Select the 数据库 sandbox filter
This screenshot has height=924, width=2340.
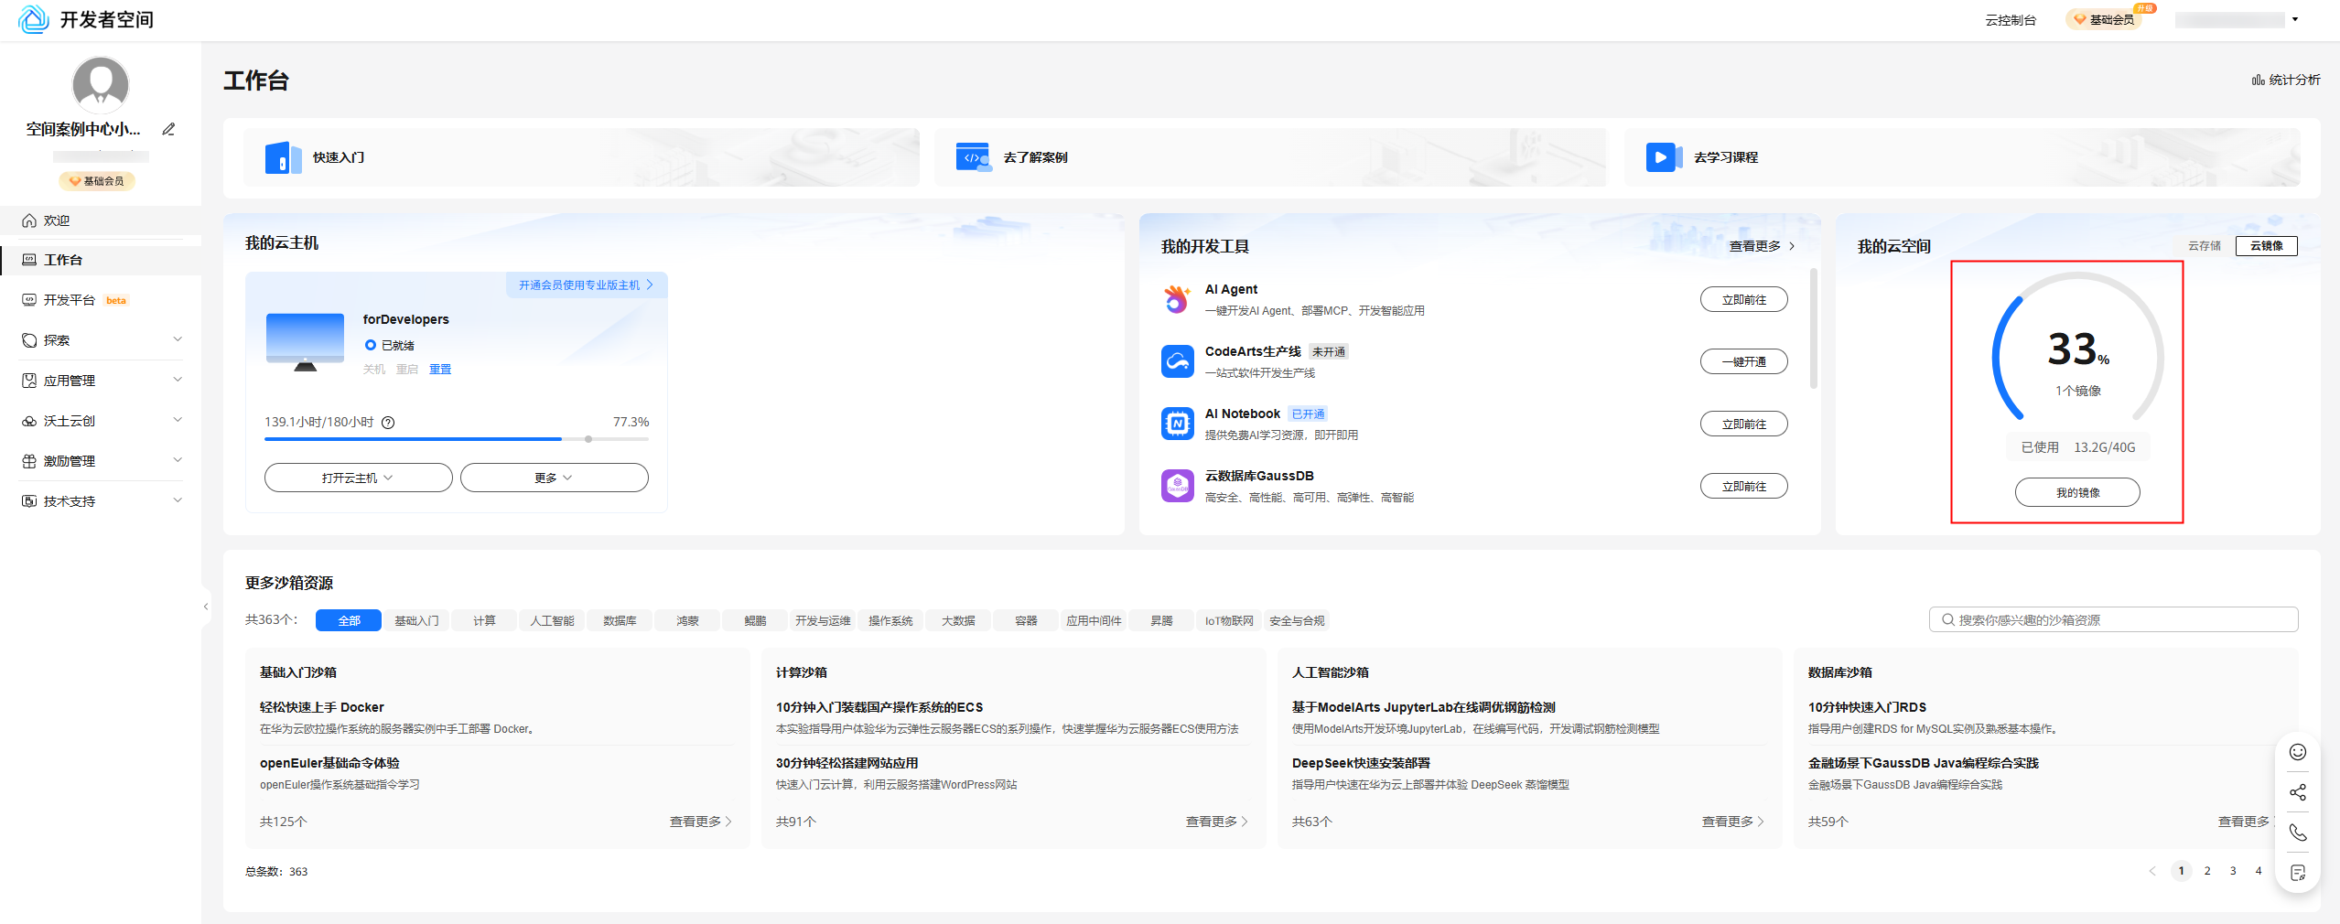620,620
